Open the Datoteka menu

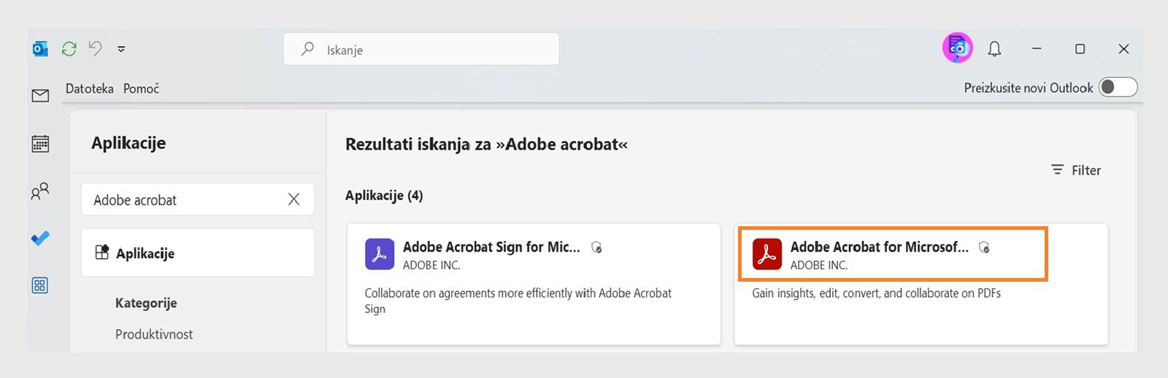[90, 88]
